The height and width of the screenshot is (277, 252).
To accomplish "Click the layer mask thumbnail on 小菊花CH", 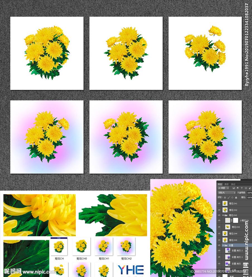I will click(235, 220).
